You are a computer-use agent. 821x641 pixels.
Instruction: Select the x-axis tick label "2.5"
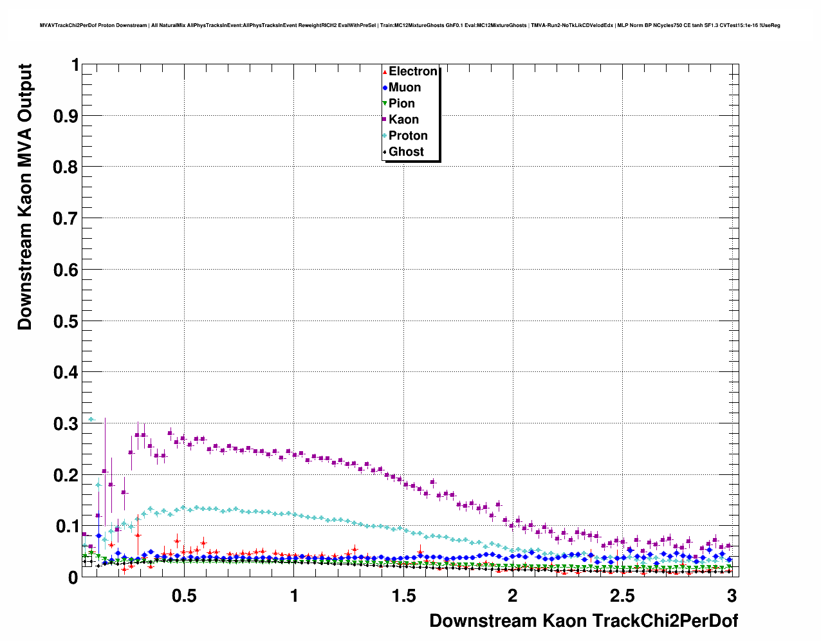tap(622, 595)
